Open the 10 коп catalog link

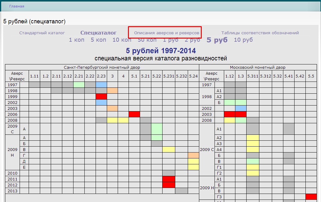point(122,40)
